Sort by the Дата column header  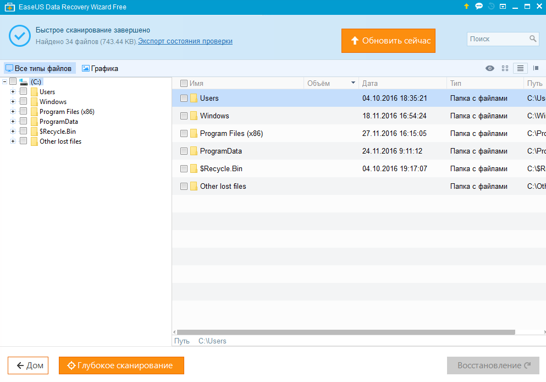pyautogui.click(x=370, y=83)
